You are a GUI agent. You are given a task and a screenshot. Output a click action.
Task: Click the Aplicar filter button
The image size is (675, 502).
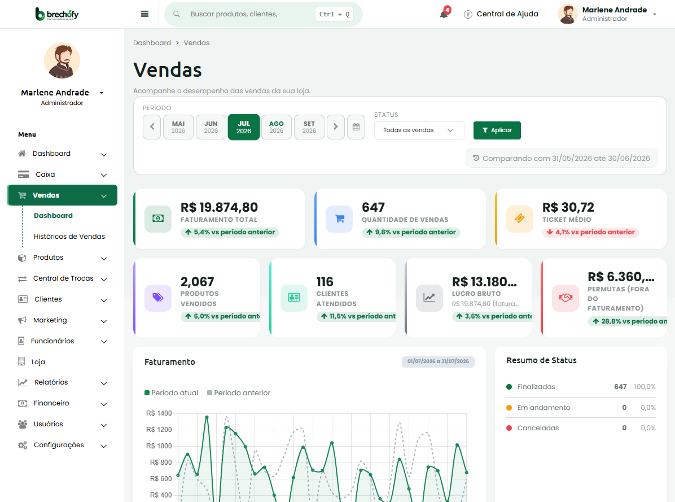tap(497, 130)
